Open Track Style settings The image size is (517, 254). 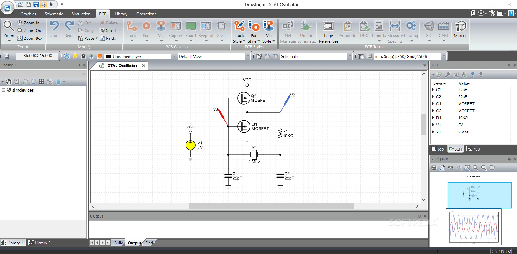pyautogui.click(x=239, y=32)
